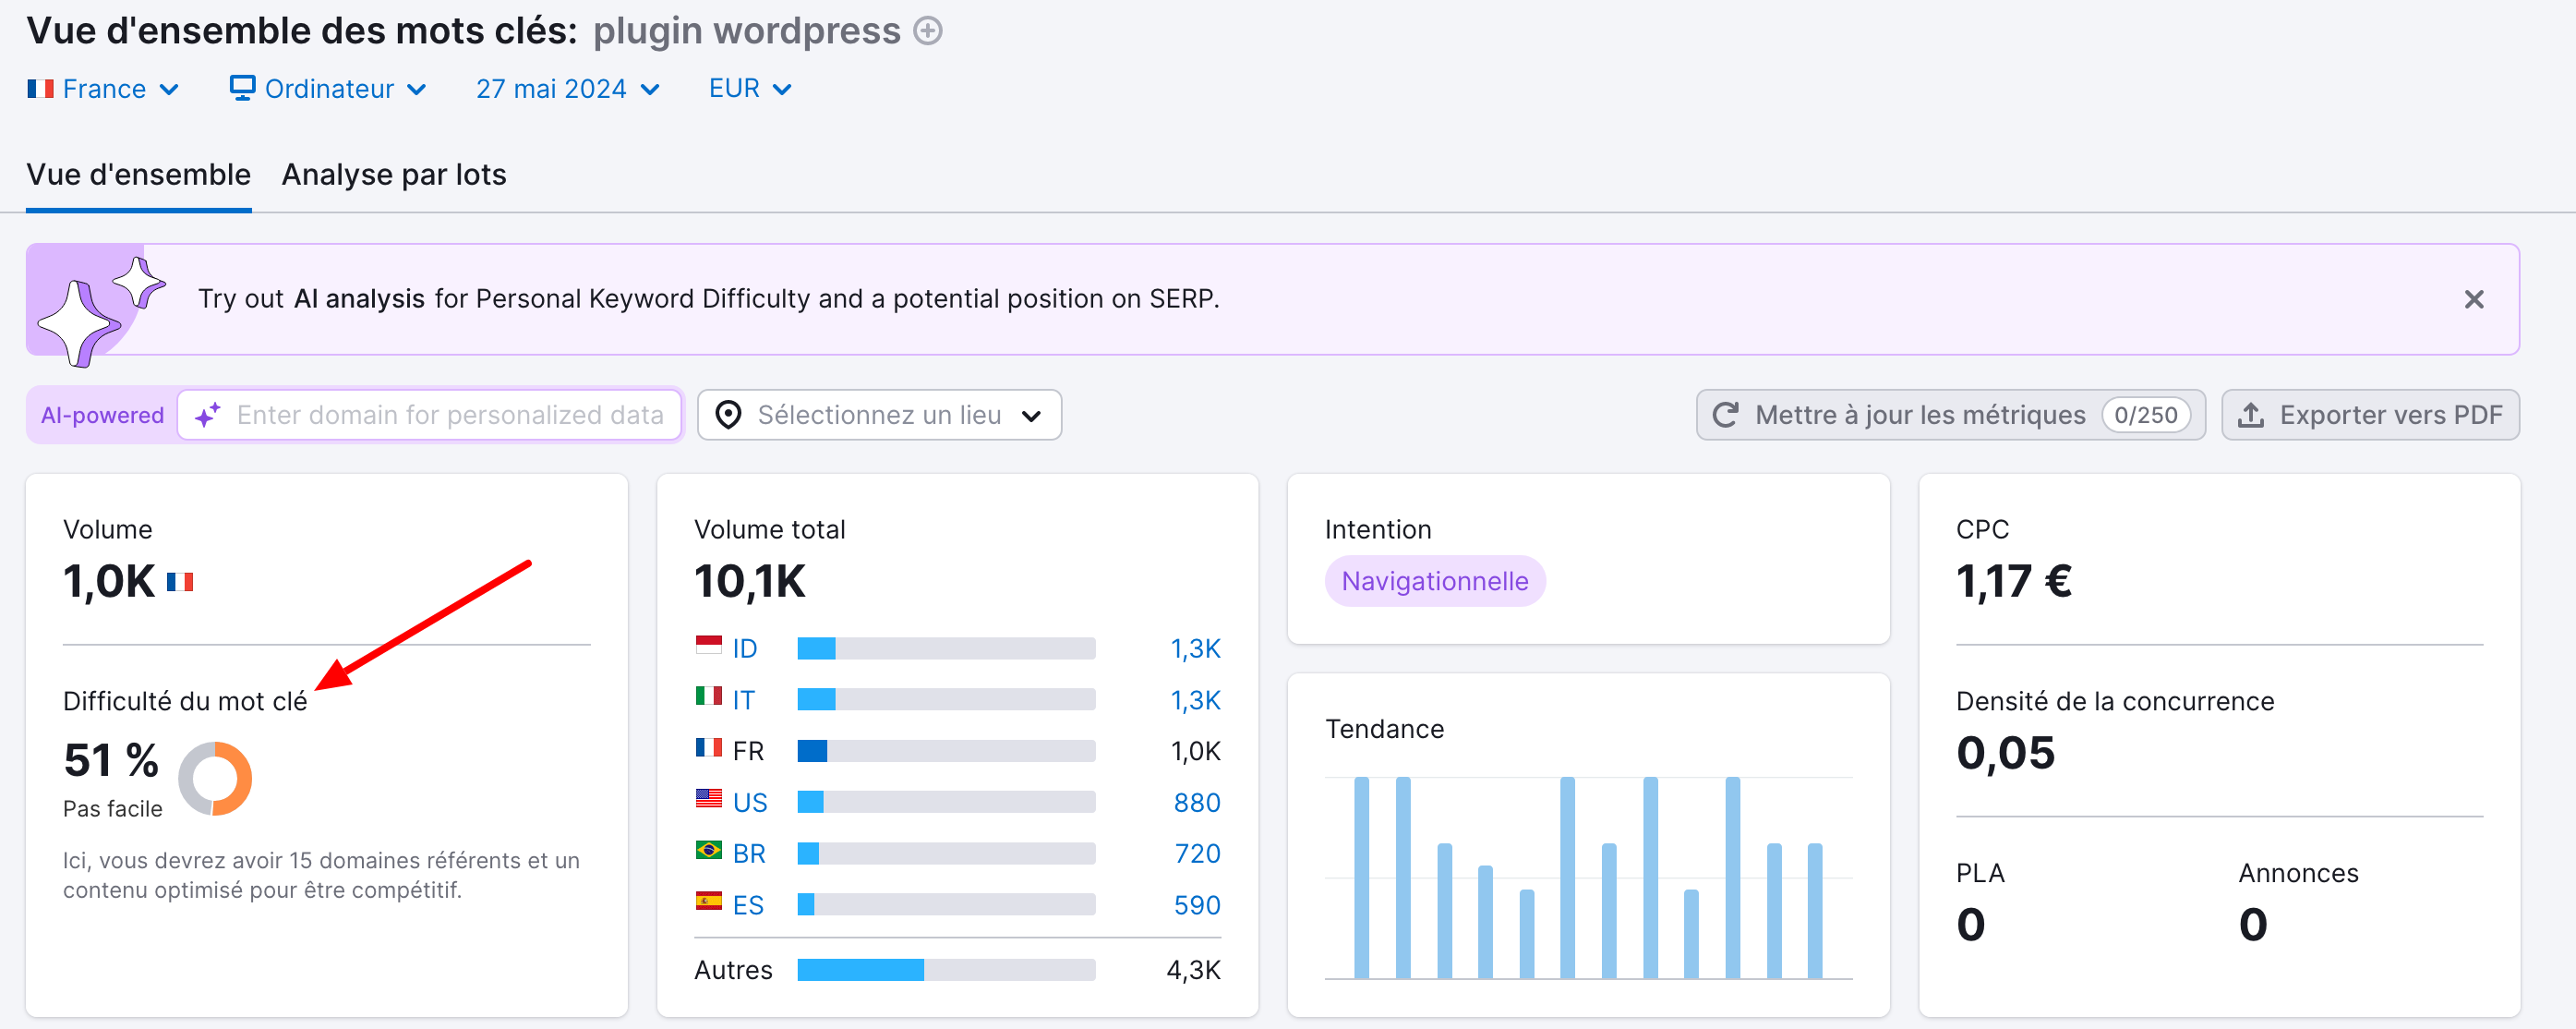The height and width of the screenshot is (1029, 2576).
Task: Click the France flag in country selector
Action: [40, 89]
